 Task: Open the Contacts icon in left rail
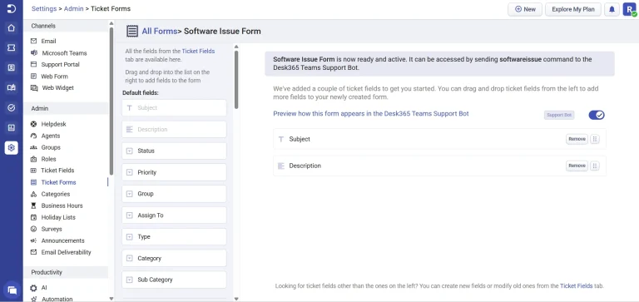[x=12, y=68]
